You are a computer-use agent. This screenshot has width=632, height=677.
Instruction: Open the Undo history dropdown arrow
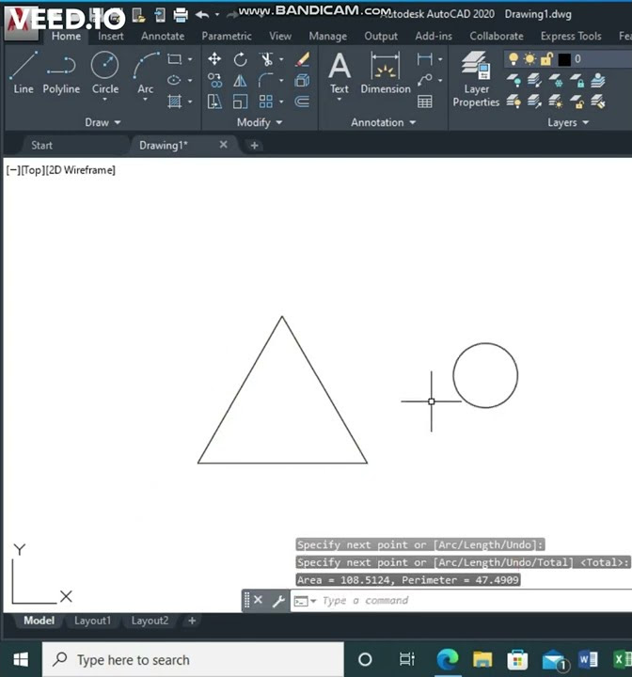tap(217, 15)
